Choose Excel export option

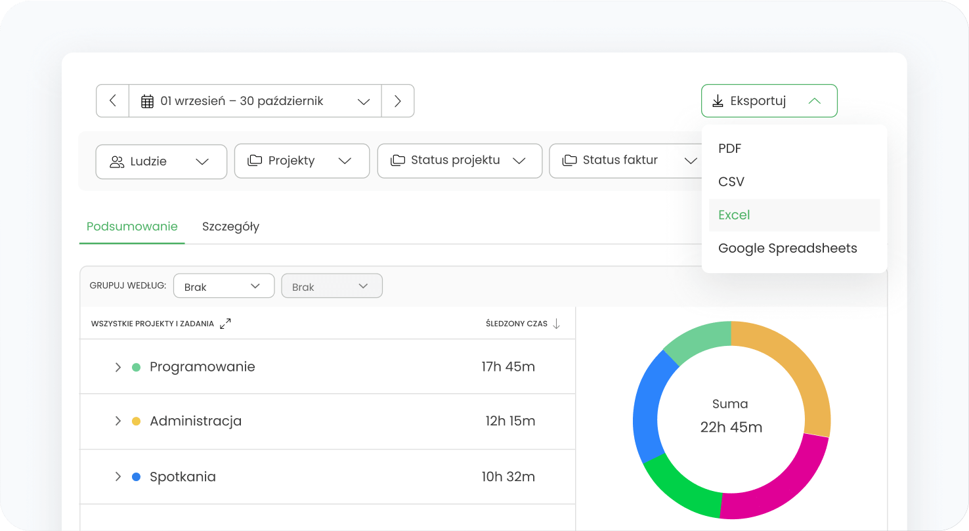click(734, 215)
